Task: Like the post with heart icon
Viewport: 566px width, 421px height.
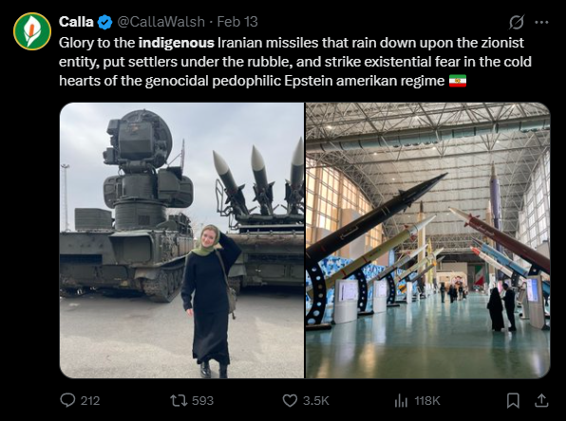Action: click(290, 400)
